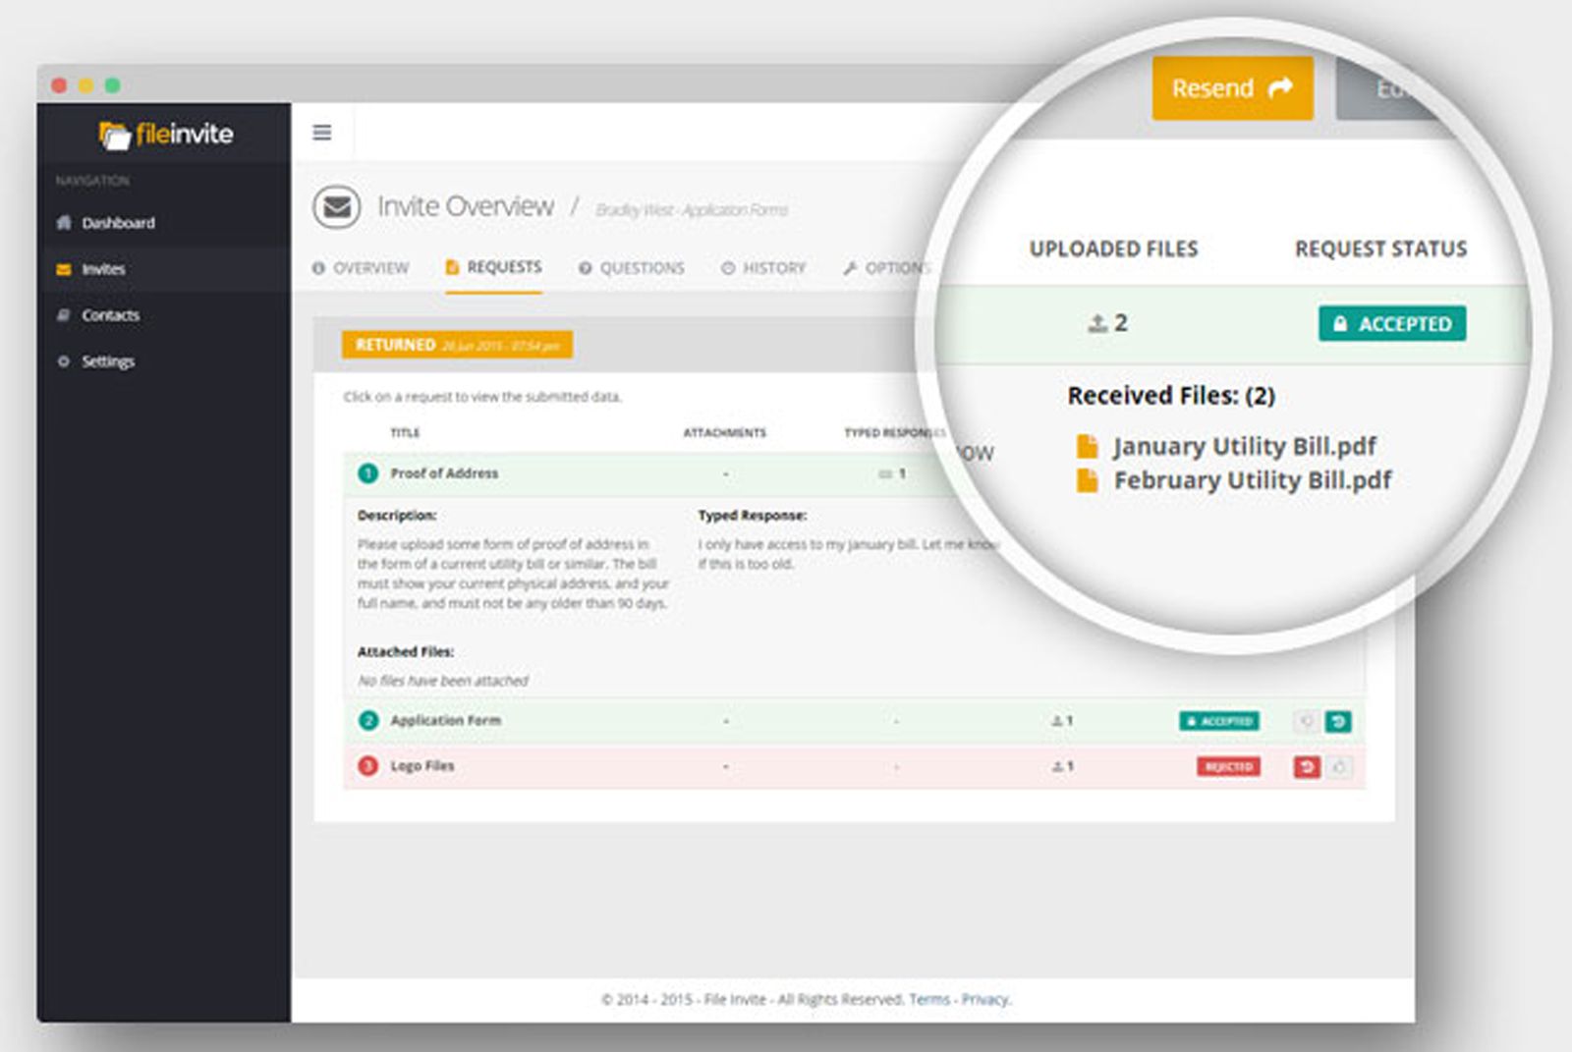This screenshot has width=1572, height=1052.
Task: Open the Terms link in the footer
Action: coord(929,999)
